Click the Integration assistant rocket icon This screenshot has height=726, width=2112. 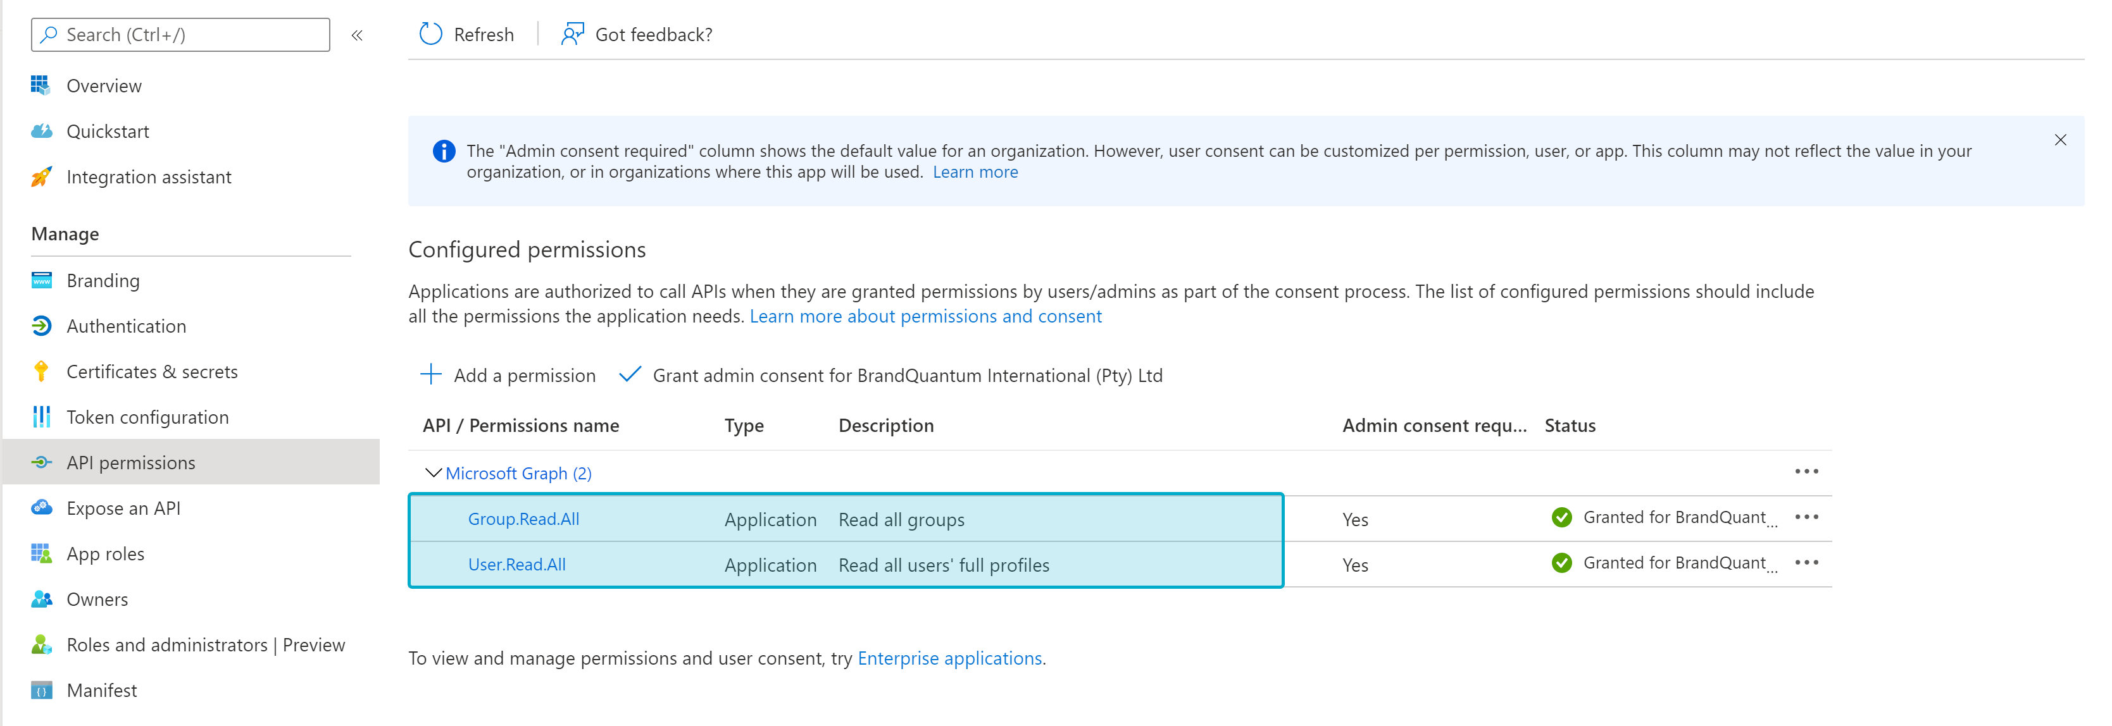(41, 177)
